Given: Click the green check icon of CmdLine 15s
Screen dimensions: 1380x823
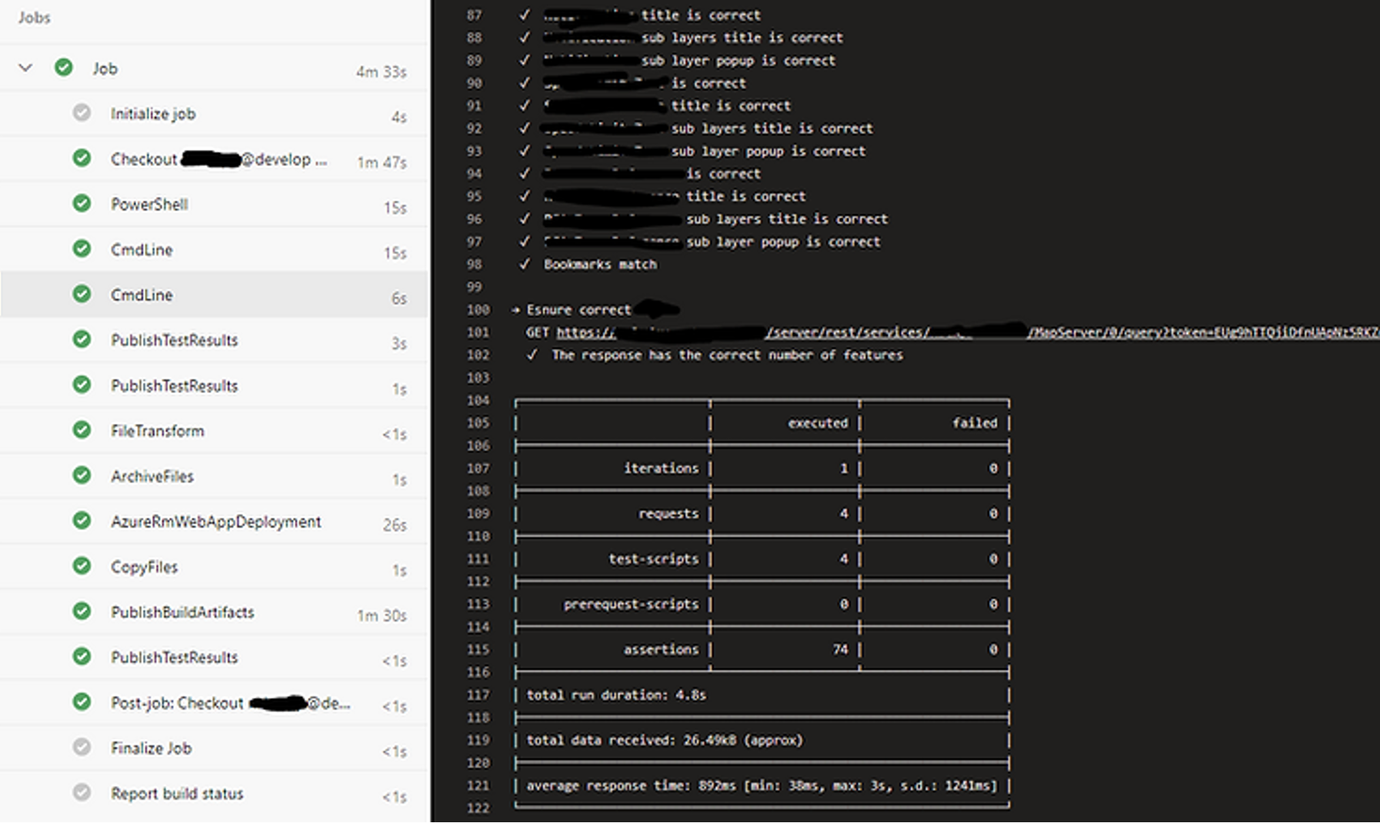Looking at the screenshot, I should [x=82, y=249].
